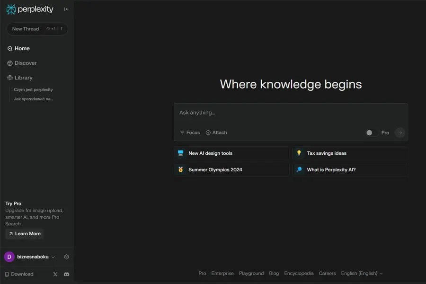Screen dimensions: 426x284
Task: Click the 'Try Pro' heading
Action: [13, 204]
